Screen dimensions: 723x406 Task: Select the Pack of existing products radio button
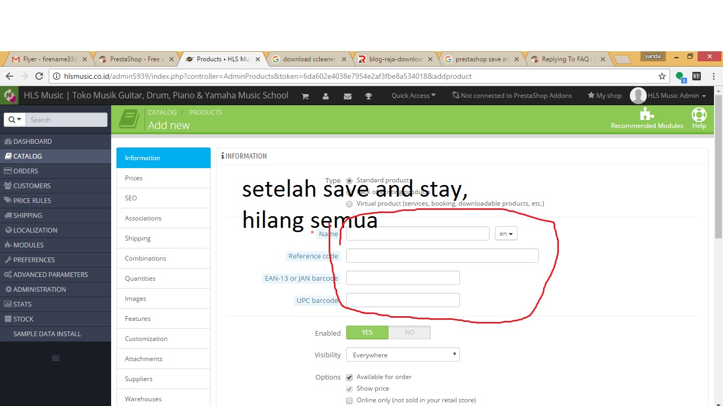[349, 192]
